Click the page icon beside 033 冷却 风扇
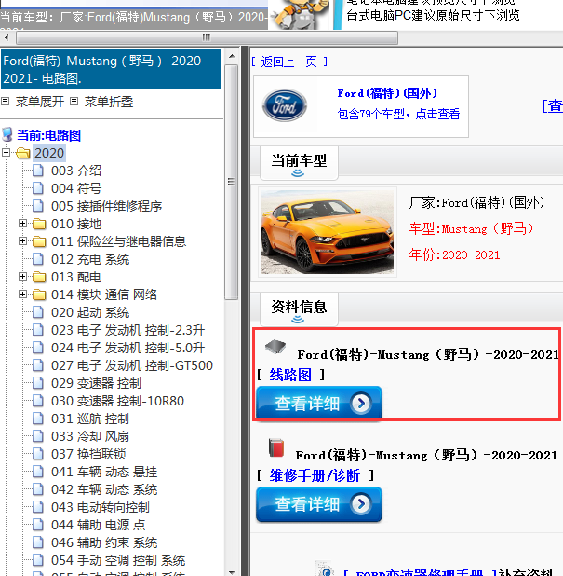Screen dimensions: 563x576 (38, 436)
